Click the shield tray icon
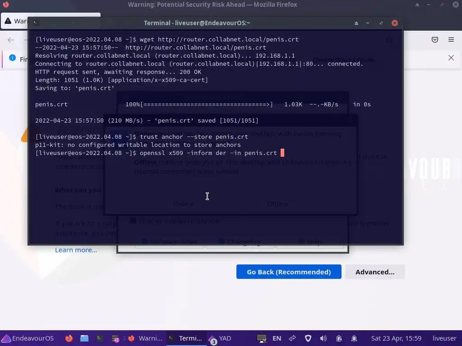 [x=308, y=338]
